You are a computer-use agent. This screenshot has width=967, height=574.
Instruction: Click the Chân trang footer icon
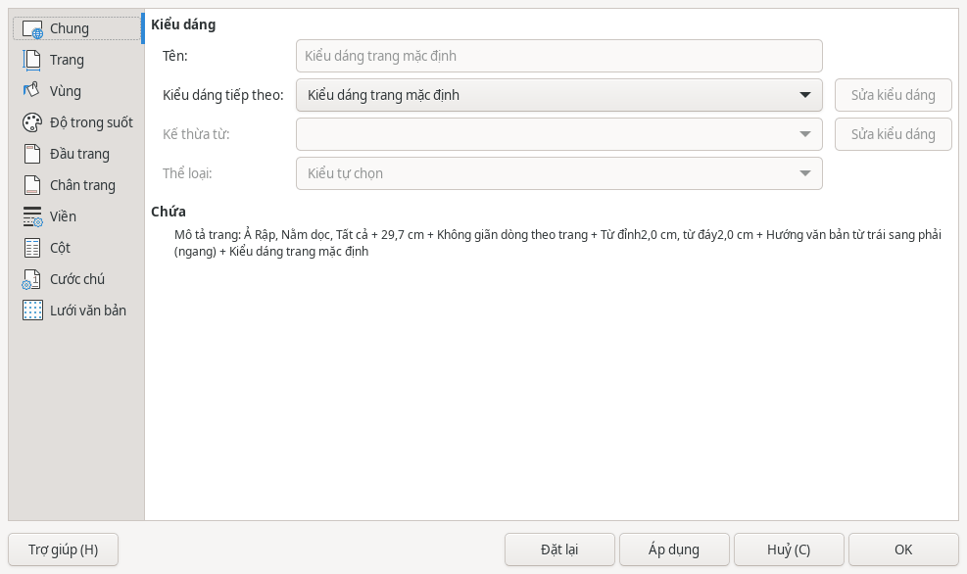click(32, 185)
